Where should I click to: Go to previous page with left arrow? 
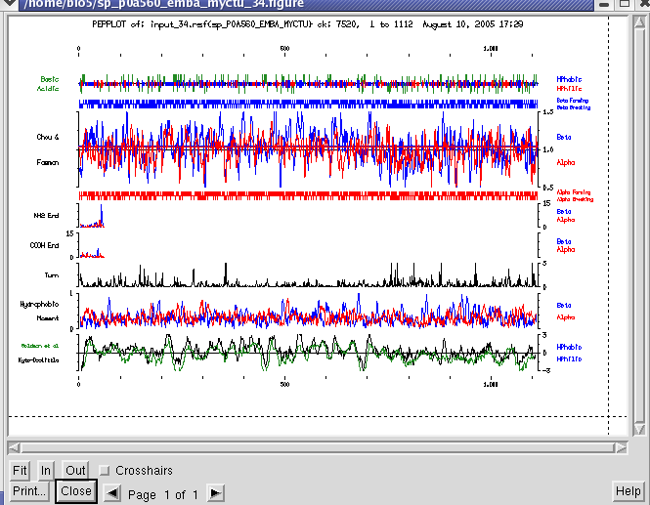(x=113, y=493)
